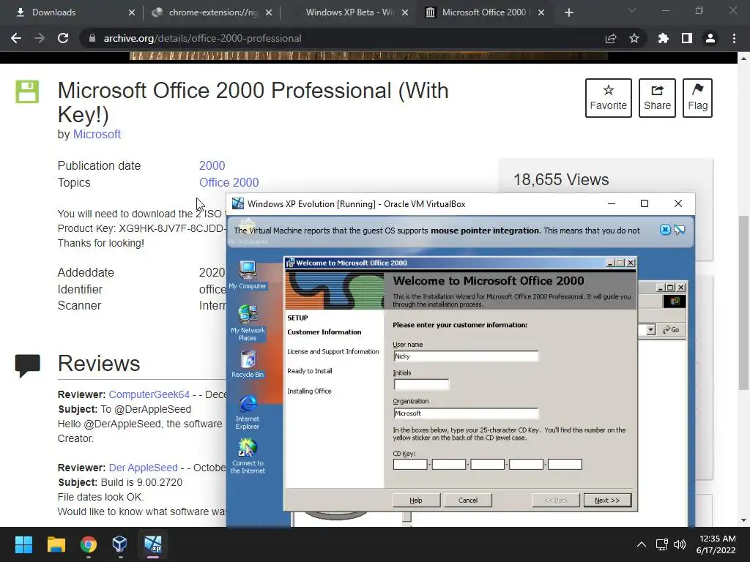The height and width of the screenshot is (562, 750).
Task: Click the Organization input field
Action: (465, 413)
